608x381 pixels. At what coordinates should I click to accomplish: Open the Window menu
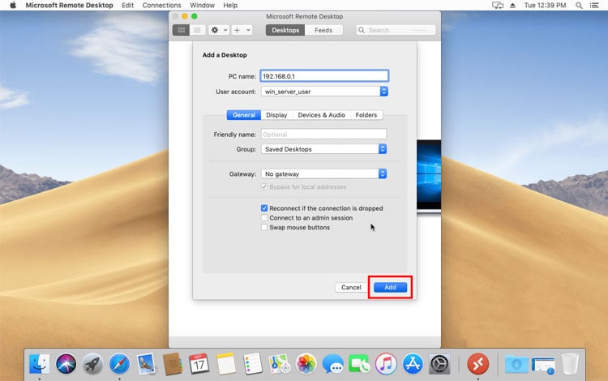pos(202,5)
